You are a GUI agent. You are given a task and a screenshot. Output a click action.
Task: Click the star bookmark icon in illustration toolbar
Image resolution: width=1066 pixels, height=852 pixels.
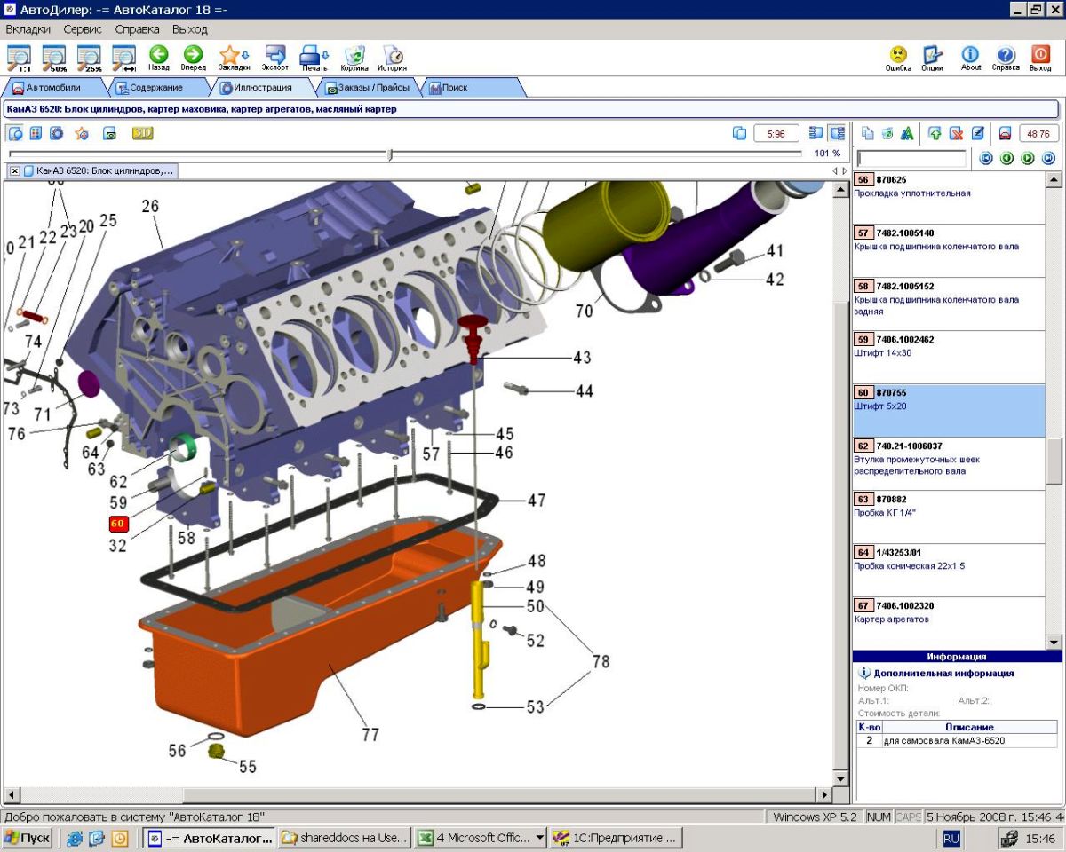coord(82,133)
